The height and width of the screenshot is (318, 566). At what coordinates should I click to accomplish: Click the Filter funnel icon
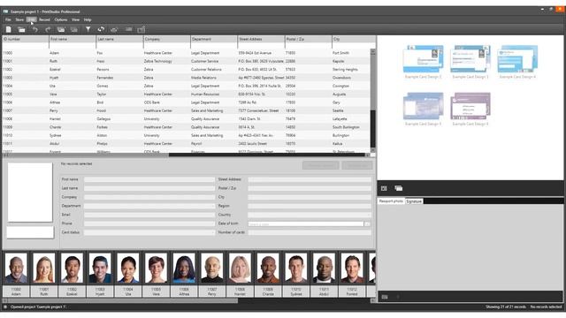coord(88,29)
